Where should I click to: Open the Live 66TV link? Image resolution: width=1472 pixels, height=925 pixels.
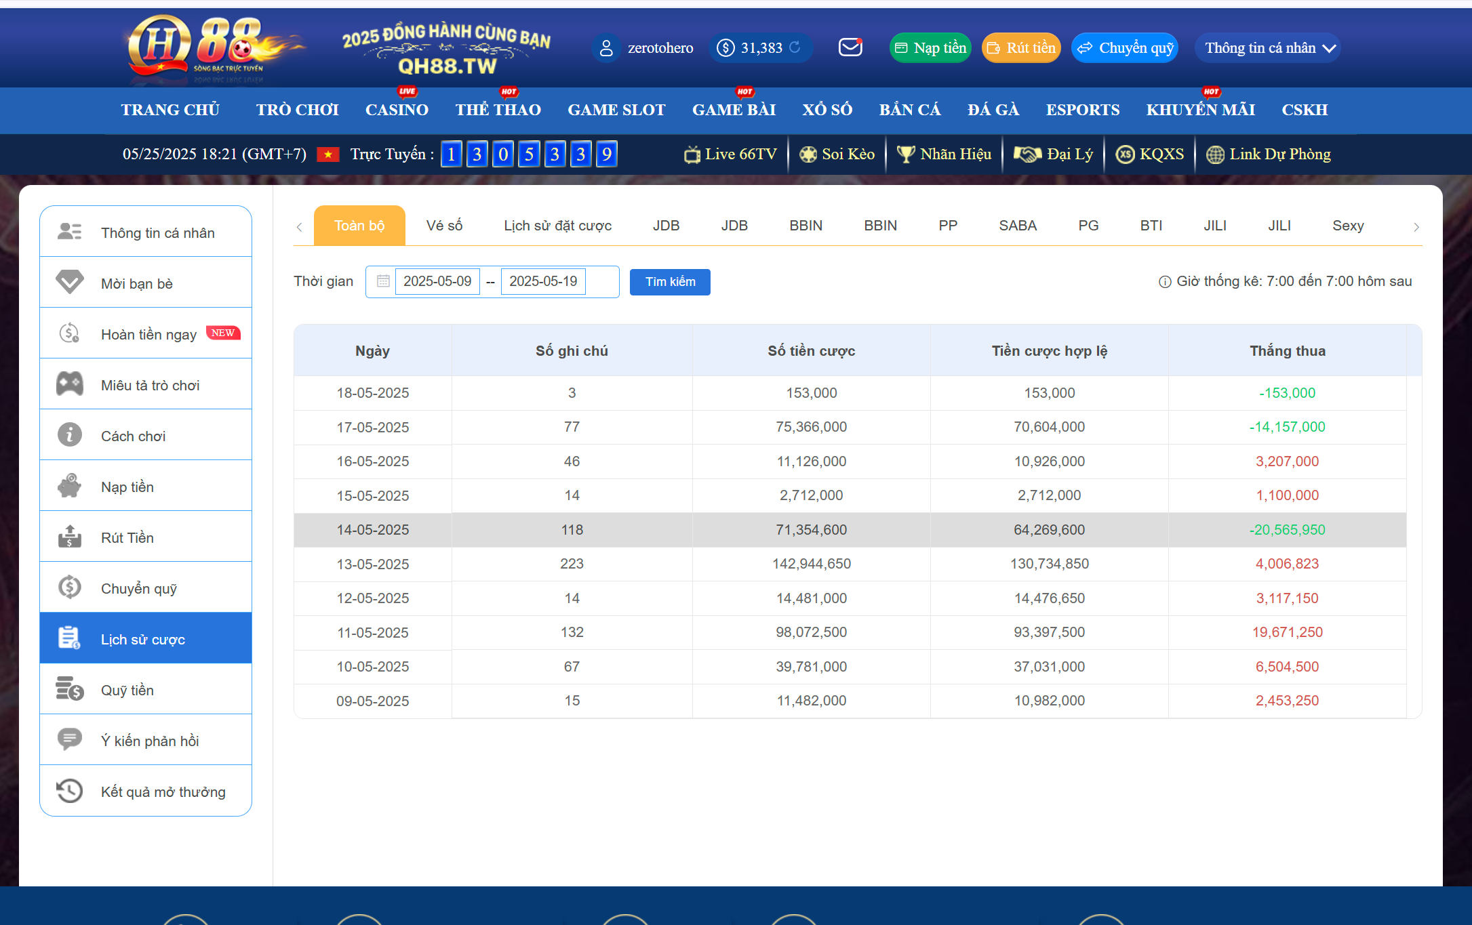[731, 155]
